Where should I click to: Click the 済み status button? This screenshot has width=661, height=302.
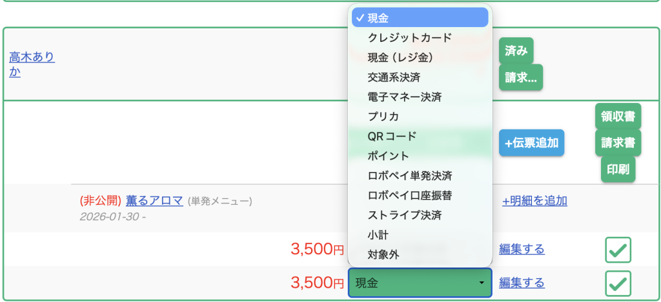[516, 50]
